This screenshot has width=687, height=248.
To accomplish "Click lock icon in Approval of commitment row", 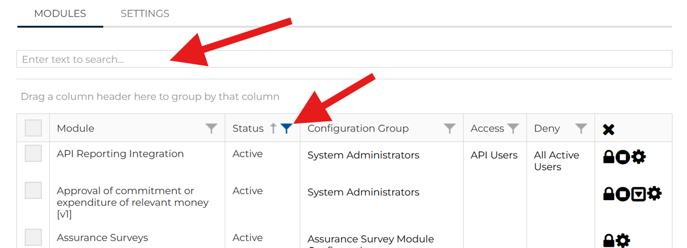I will coord(609,194).
